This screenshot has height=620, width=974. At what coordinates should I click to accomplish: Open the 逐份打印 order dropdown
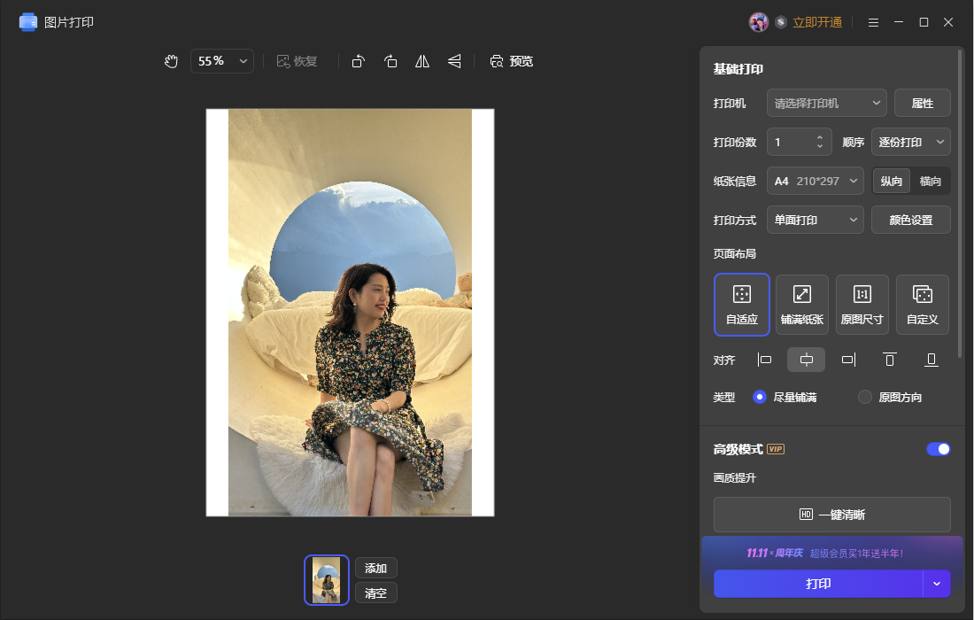click(x=910, y=143)
